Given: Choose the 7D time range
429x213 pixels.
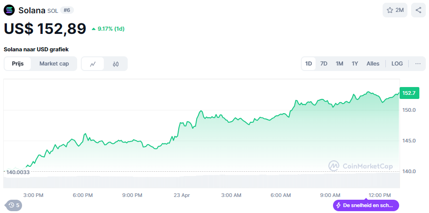Looking at the screenshot, I should click(324, 64).
